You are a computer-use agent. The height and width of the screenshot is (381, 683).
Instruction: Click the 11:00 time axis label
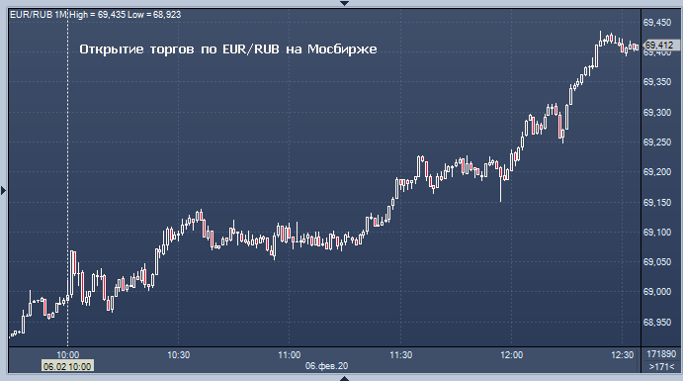[x=290, y=355]
